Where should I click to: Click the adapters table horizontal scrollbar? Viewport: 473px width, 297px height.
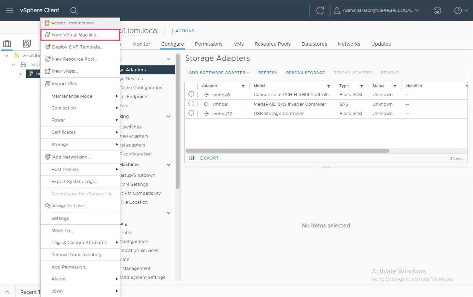click(288, 151)
